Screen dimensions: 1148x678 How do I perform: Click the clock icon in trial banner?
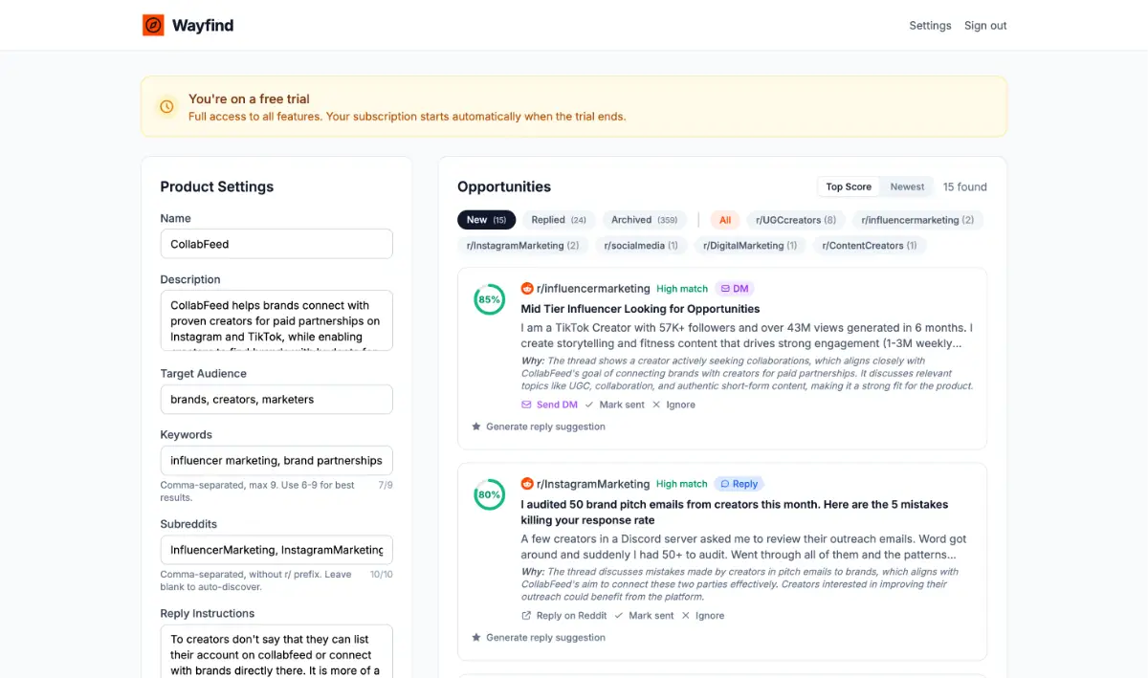[x=166, y=107]
